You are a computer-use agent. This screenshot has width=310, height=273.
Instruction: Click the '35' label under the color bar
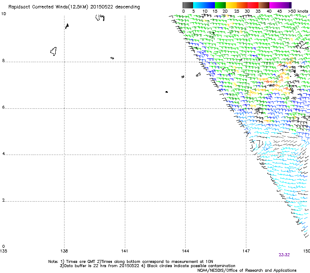click(x=258, y=11)
